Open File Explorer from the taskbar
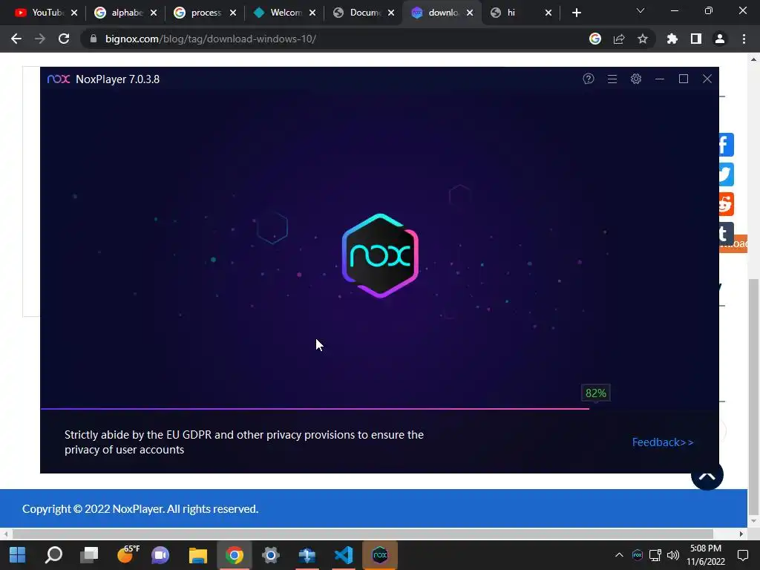This screenshot has height=570, width=760. (197, 555)
